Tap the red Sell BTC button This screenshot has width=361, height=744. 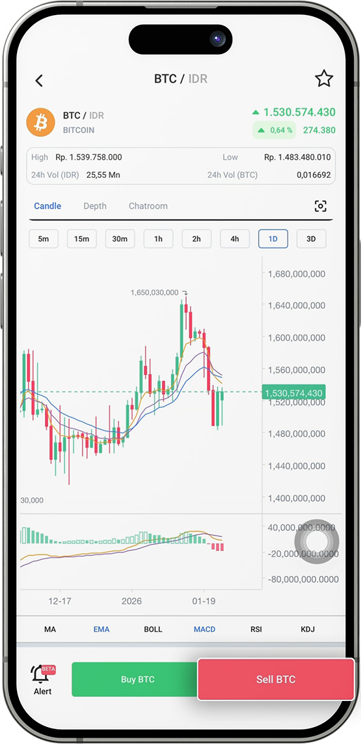pos(276,680)
